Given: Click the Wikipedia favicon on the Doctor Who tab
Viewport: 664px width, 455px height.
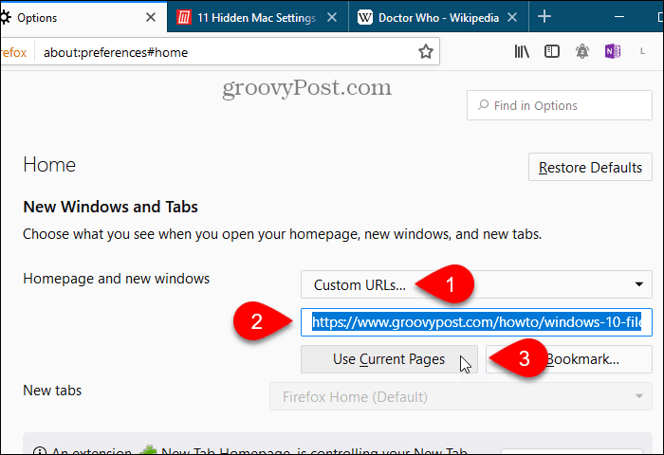Looking at the screenshot, I should pos(365,17).
